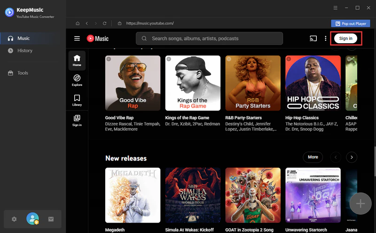Click the Good Vibe Rap title link
Viewport: 376px width, 233px height.
pyautogui.click(x=119, y=118)
